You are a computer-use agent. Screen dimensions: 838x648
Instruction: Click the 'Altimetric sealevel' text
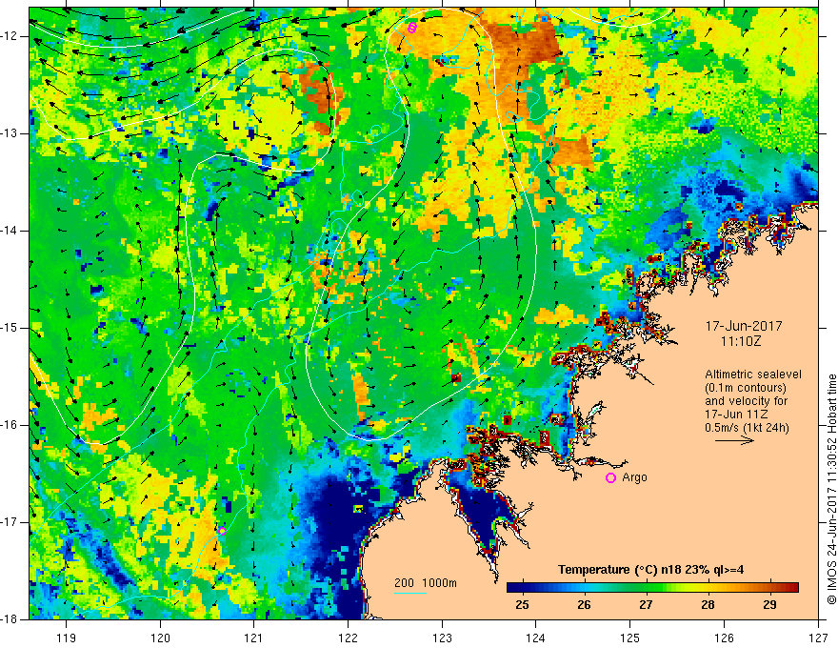coord(752,375)
